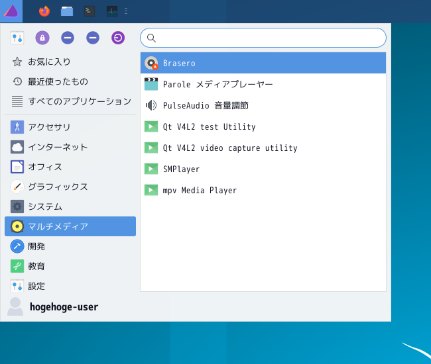Screen dimensions: 431x364
Task: Click the purple log out icon
Action: [118, 38]
